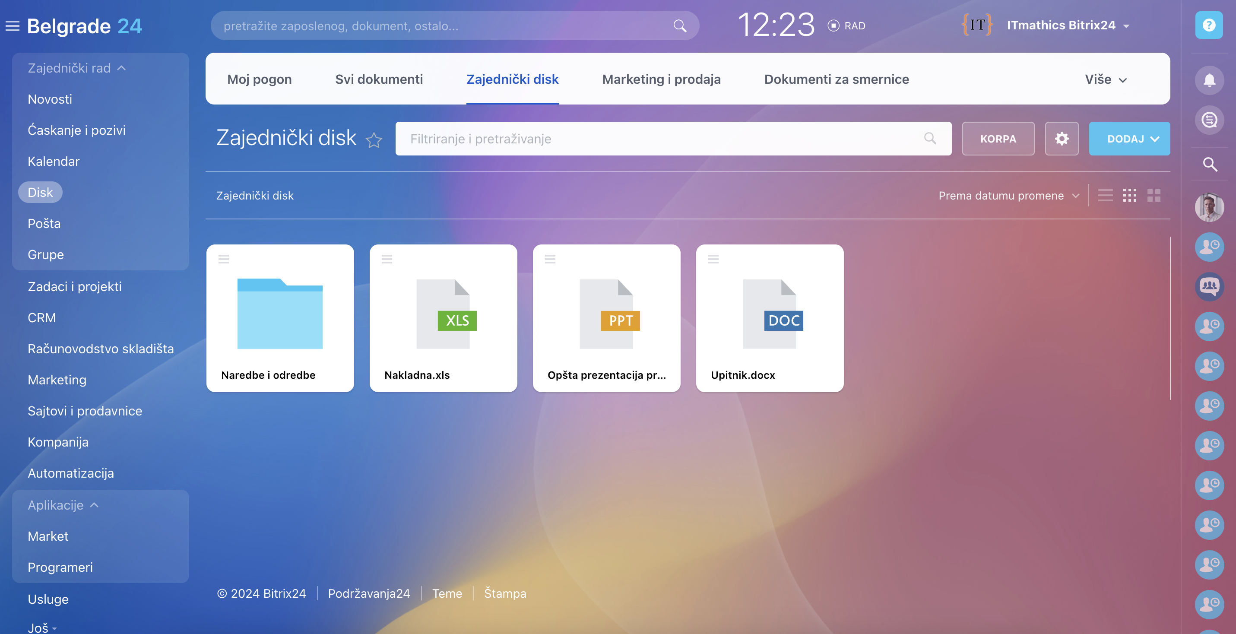The width and height of the screenshot is (1236, 634).
Task: Open actions menu on Nakladna.xls card
Action: pyautogui.click(x=387, y=259)
